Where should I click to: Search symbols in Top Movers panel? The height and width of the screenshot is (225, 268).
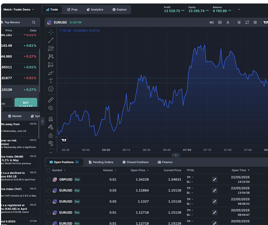34,22
